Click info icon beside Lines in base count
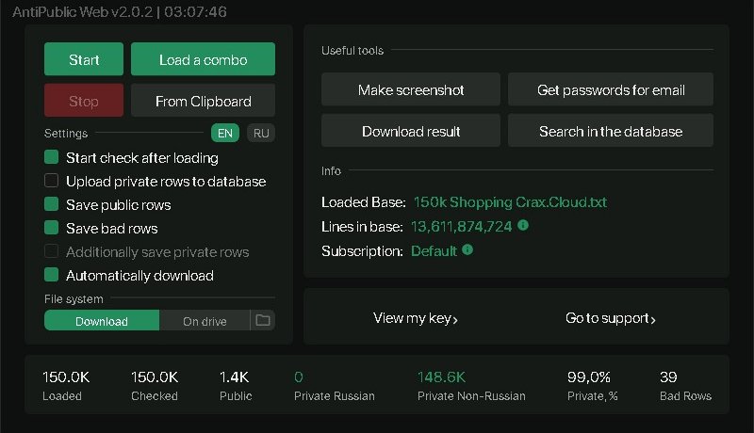This screenshot has width=754, height=433. click(523, 226)
